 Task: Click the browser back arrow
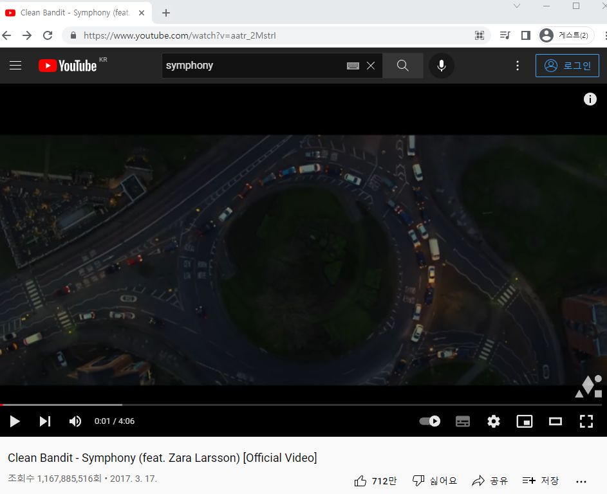(x=6, y=35)
